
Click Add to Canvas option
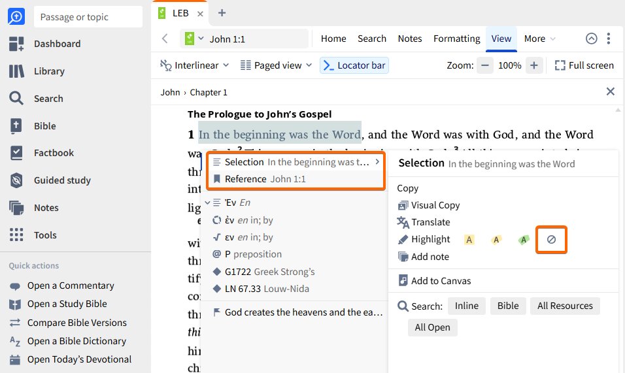click(435, 281)
